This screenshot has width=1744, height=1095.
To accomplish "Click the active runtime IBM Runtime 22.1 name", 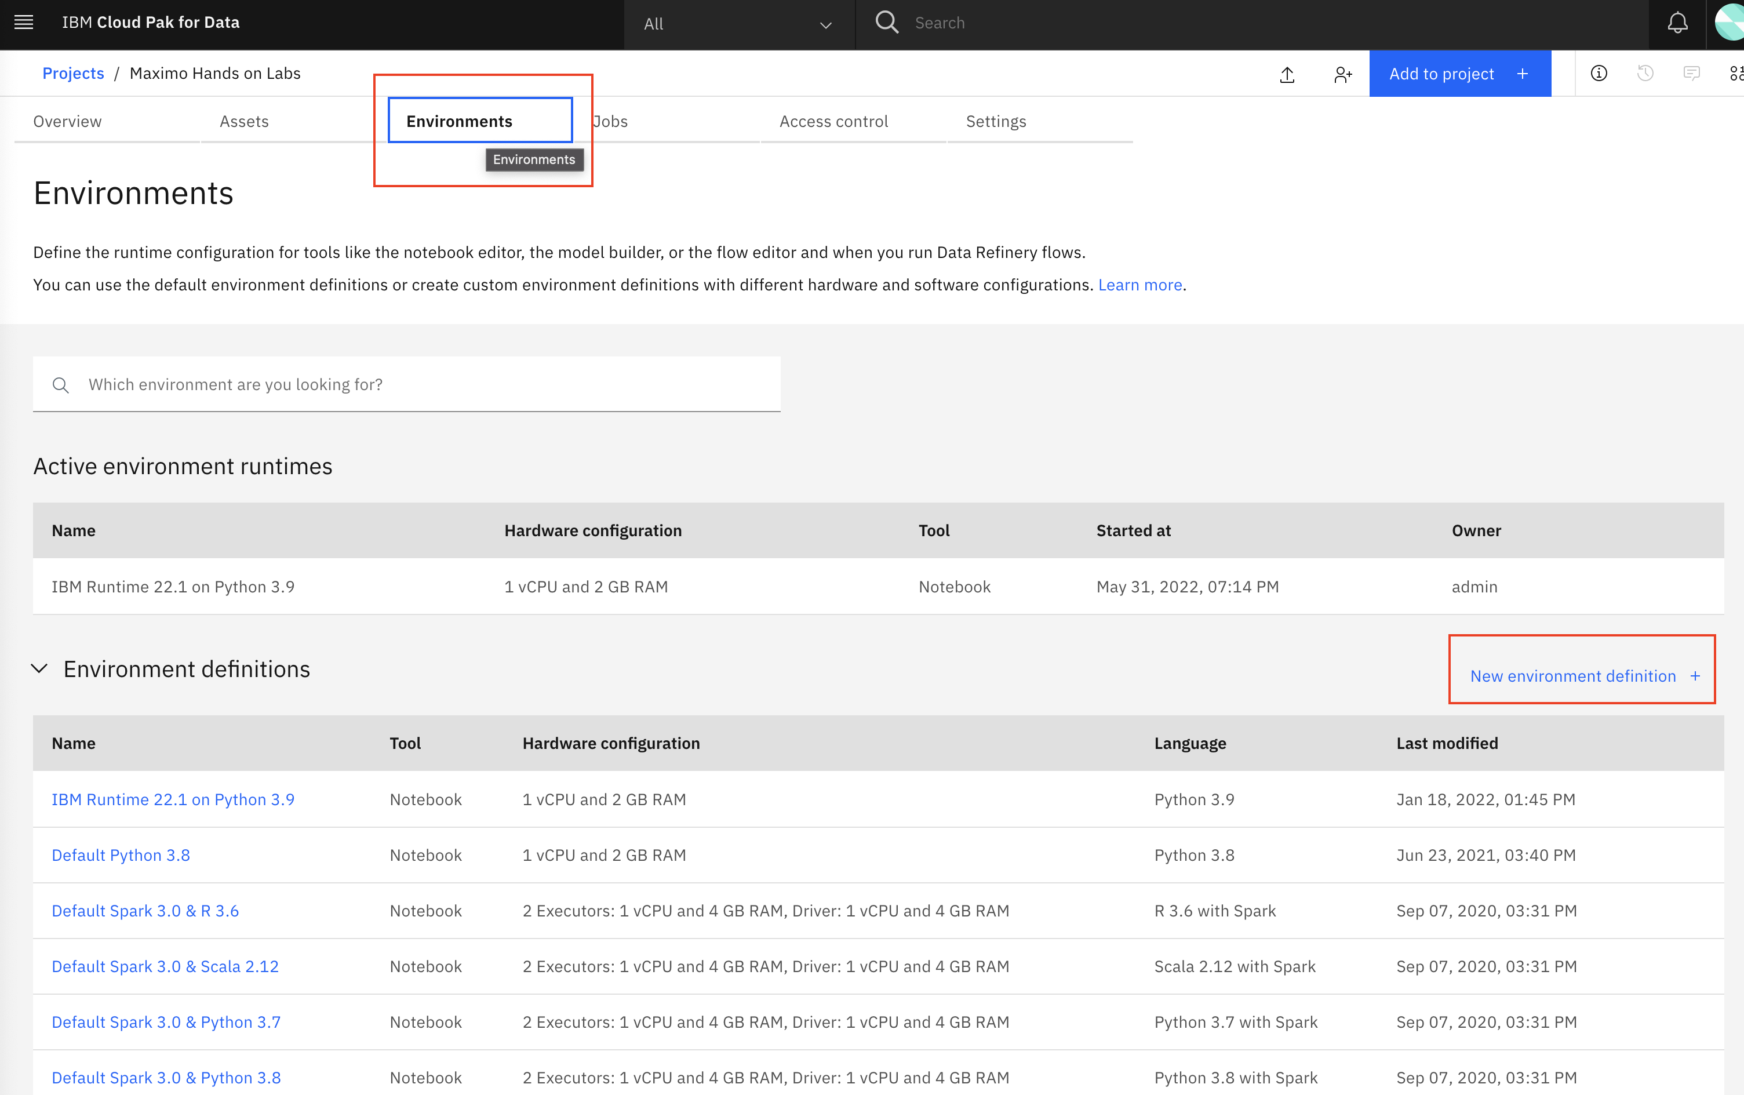I will (173, 587).
